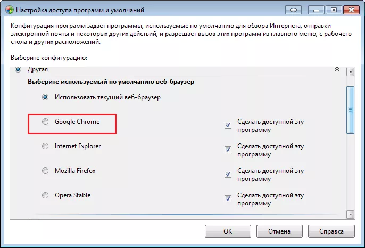Click the double-arrow button in the title bar
This screenshot has width=365, height=248.
293,10
